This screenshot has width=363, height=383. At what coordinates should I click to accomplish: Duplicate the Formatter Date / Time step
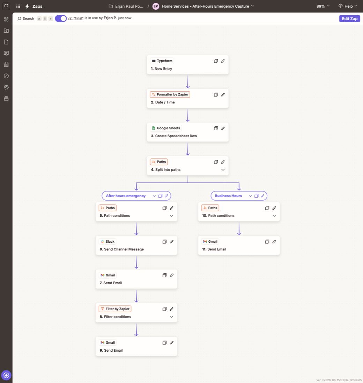click(216, 95)
